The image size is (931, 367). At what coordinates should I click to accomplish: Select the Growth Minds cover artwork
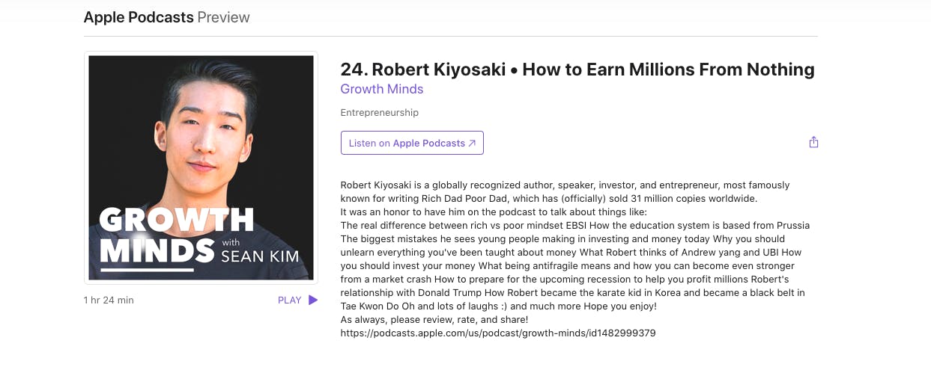(201, 167)
